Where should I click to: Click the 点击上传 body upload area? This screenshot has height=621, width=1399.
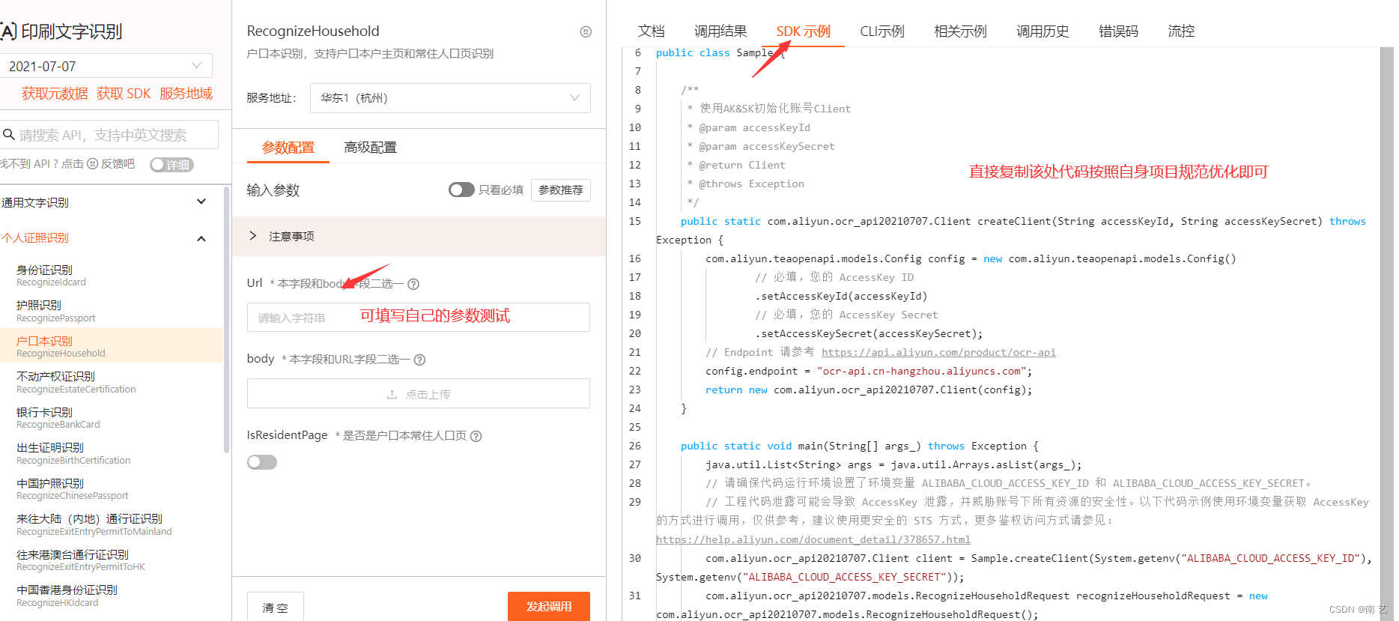tap(419, 393)
